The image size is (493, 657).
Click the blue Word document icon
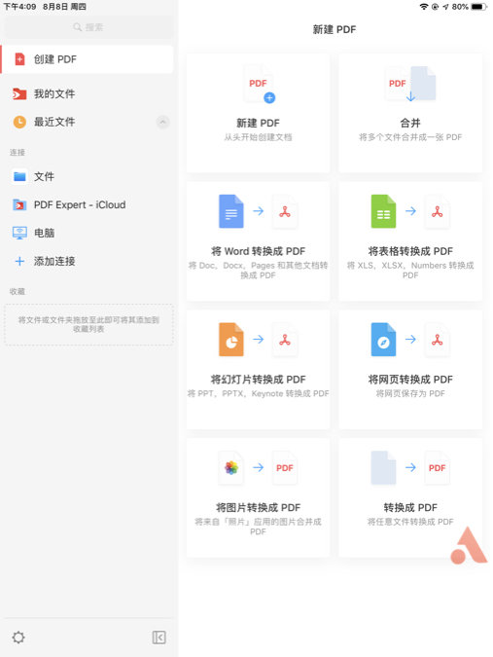pyautogui.click(x=231, y=211)
